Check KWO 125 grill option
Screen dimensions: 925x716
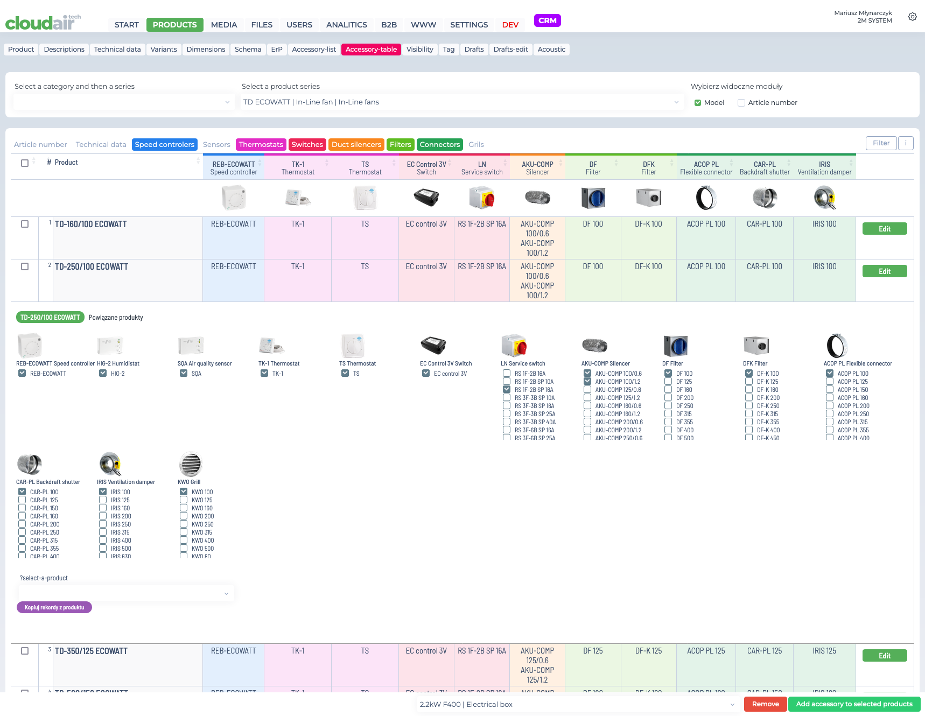(x=184, y=500)
